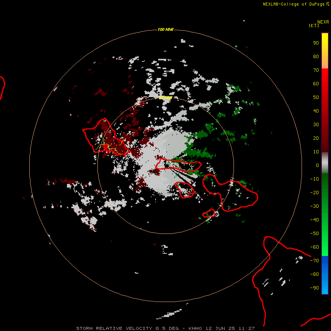Click the 0 value on the velocity scale

317,165
